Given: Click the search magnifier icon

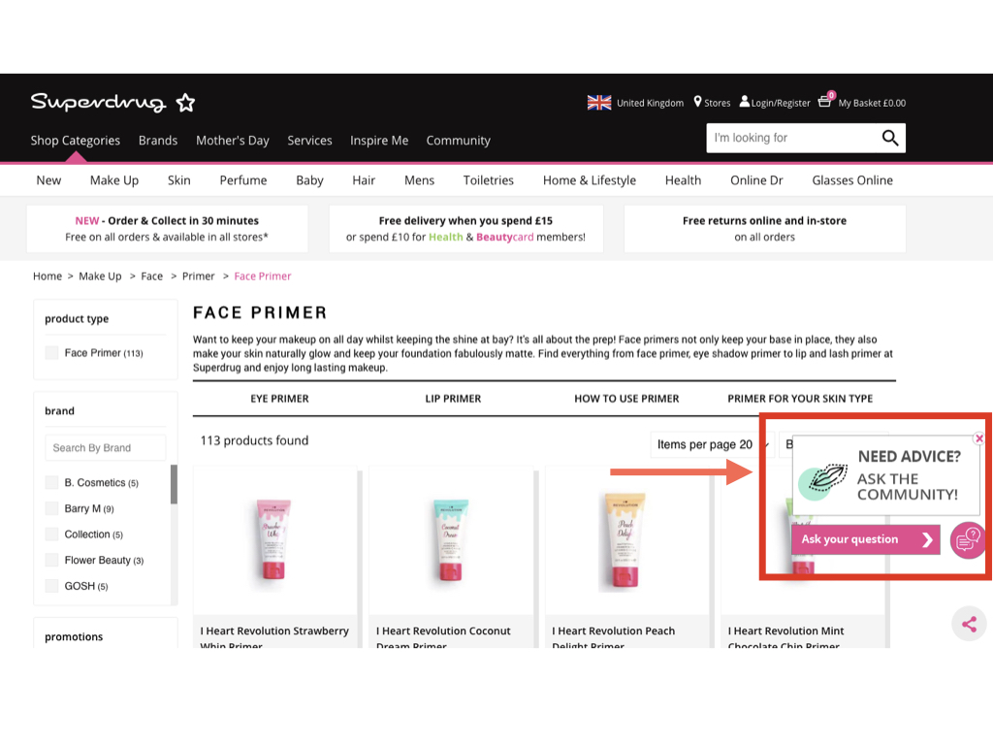Looking at the screenshot, I should tap(890, 138).
